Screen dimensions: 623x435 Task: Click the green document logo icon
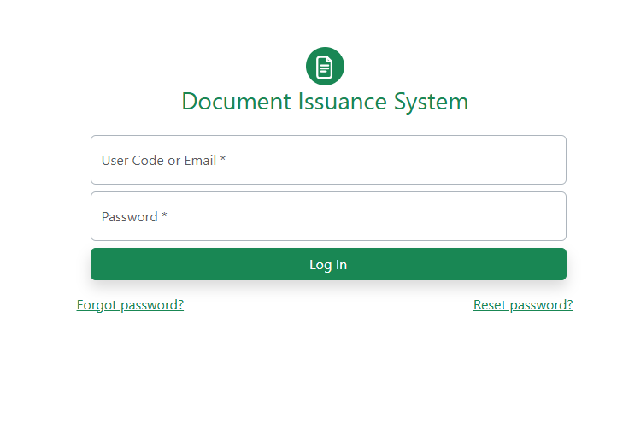point(325,67)
